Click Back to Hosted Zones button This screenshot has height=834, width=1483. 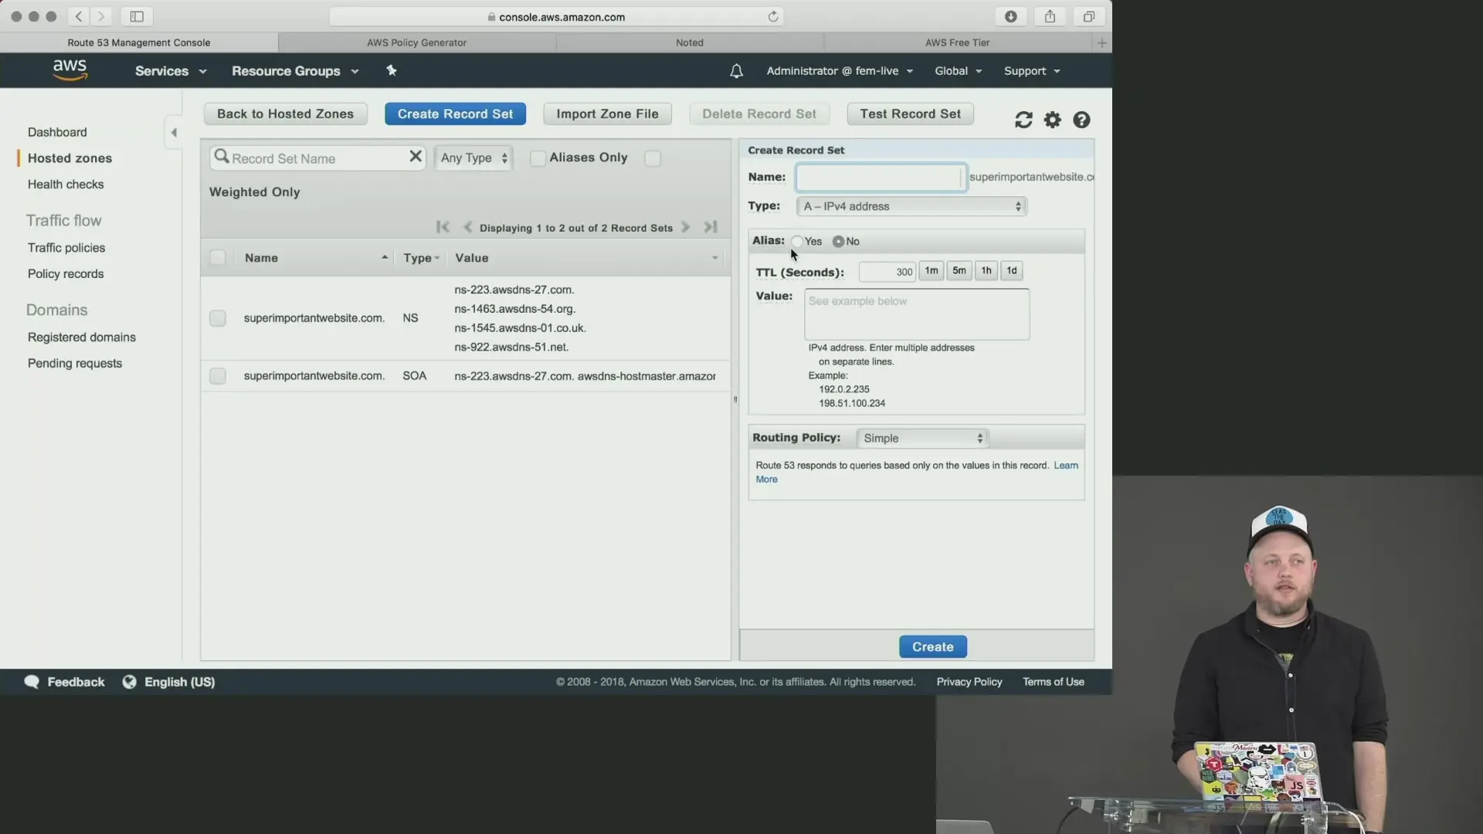285,114
